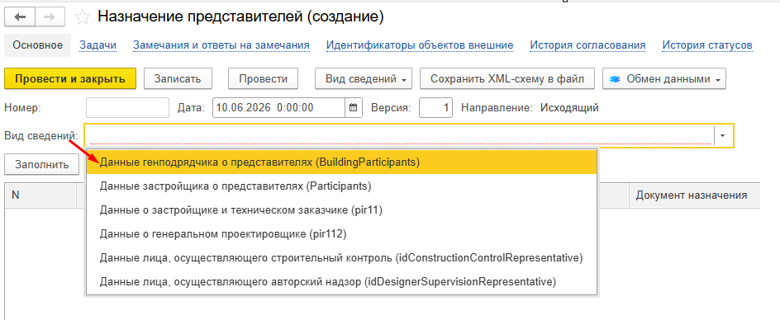Add the form to favorites via the star
780x320 pixels.
[82, 17]
